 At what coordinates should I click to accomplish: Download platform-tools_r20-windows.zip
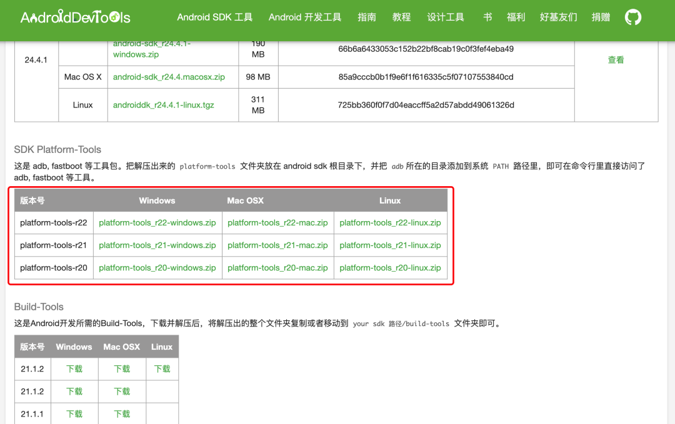pos(157,267)
